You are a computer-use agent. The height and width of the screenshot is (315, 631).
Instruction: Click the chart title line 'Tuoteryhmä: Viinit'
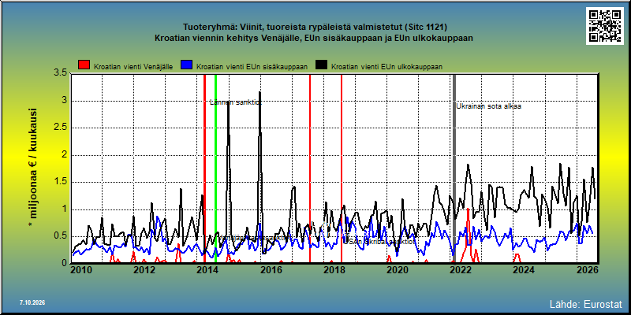[315, 28]
